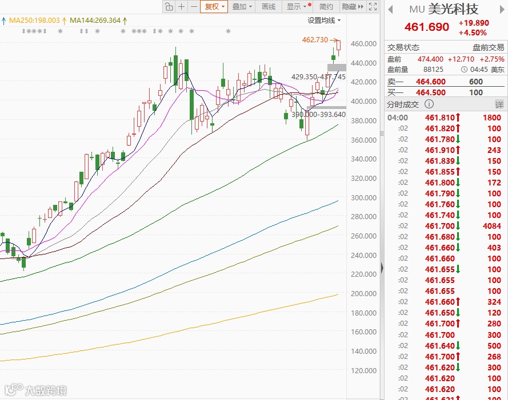Click the trade price 461.910
Image resolution: width=508 pixels, height=400 pixels.
(440, 150)
